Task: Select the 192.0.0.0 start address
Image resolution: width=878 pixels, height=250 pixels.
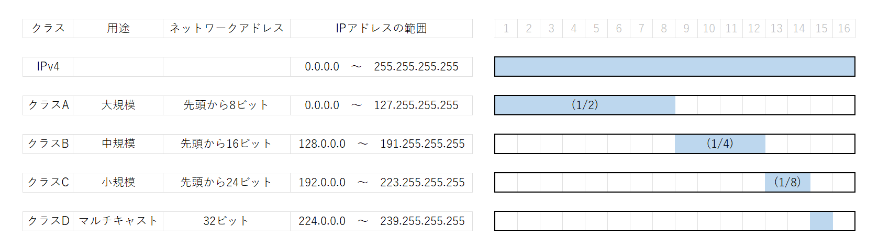Action: click(322, 183)
